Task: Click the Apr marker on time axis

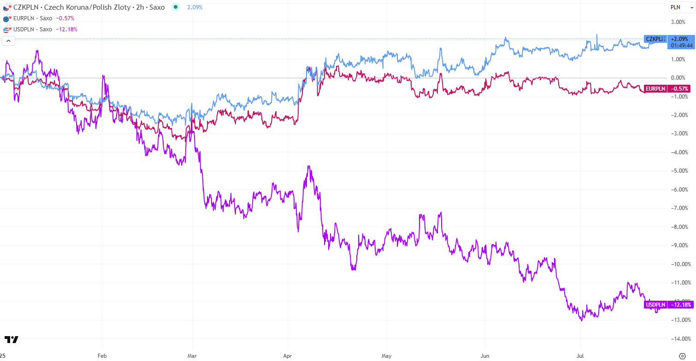Action: click(288, 355)
